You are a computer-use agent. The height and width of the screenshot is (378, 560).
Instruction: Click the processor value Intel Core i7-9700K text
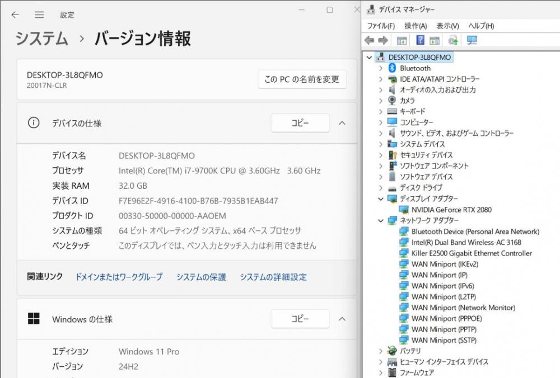[x=220, y=171]
